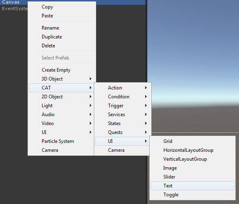Viewport: 239px width, 204px height.
Task: Expand the Action submenu arrow
Action: pos(146,88)
